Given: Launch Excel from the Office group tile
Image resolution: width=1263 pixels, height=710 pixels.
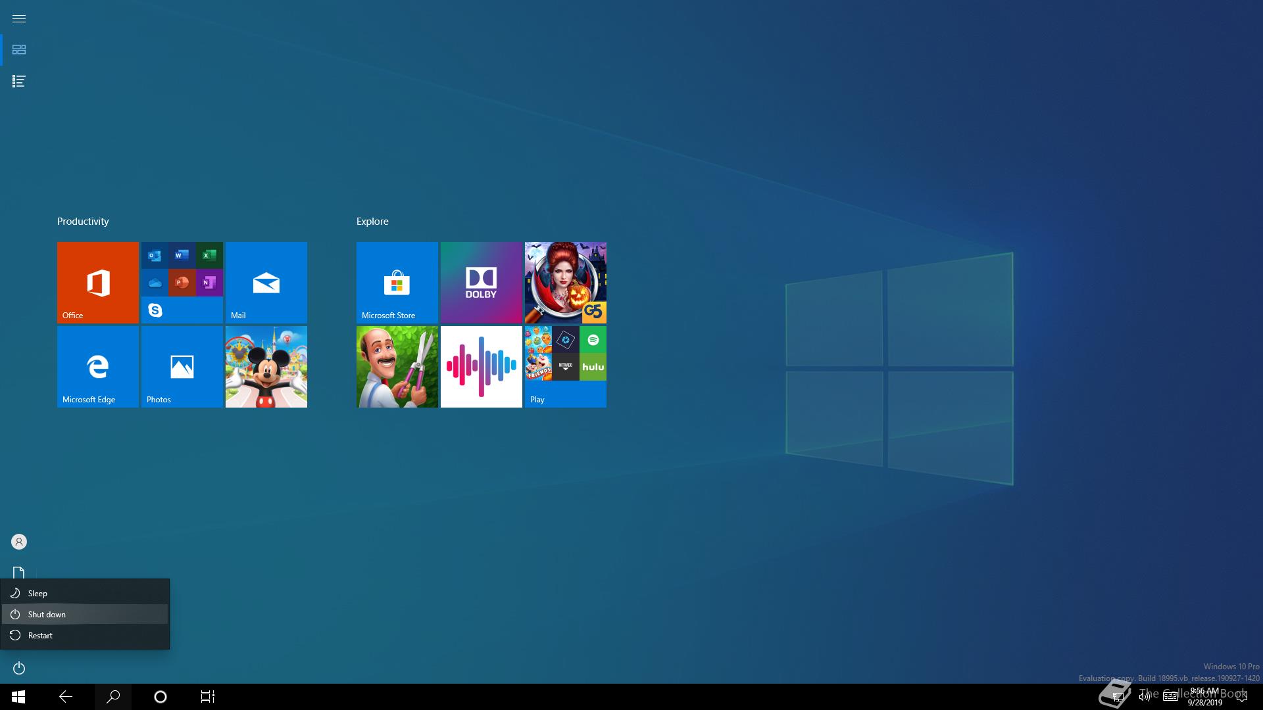Looking at the screenshot, I should 209,255.
